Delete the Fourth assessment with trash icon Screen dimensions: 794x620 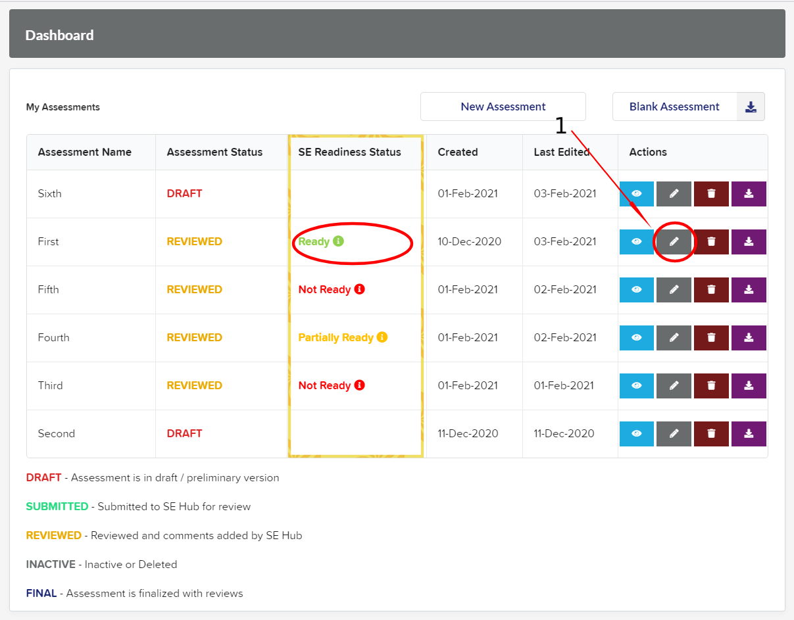click(x=711, y=338)
